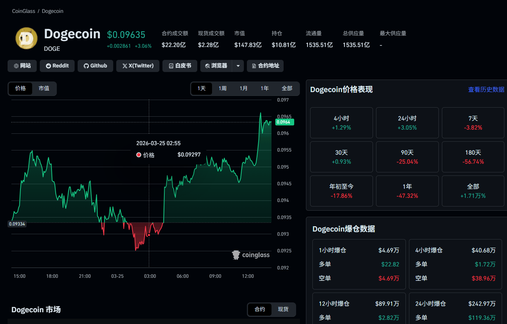507x324 pixels.
Task: Switch chart to 价格 view
Action: point(20,88)
